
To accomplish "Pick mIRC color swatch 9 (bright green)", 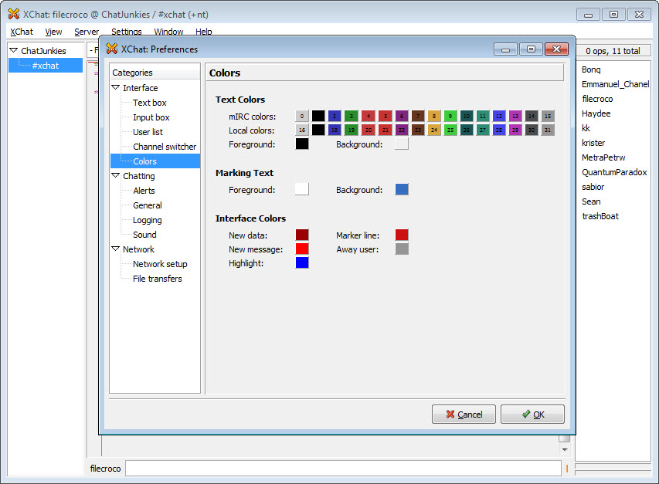I will 450,116.
